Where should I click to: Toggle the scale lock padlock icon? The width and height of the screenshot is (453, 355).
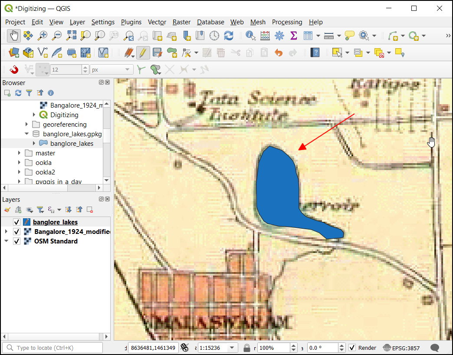tap(247, 348)
